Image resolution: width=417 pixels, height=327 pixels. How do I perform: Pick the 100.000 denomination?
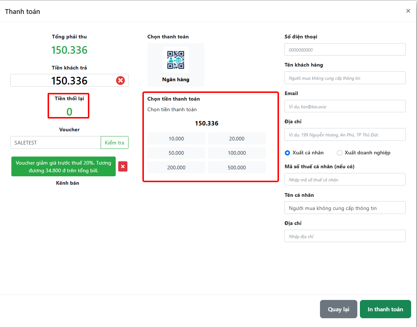237,153
